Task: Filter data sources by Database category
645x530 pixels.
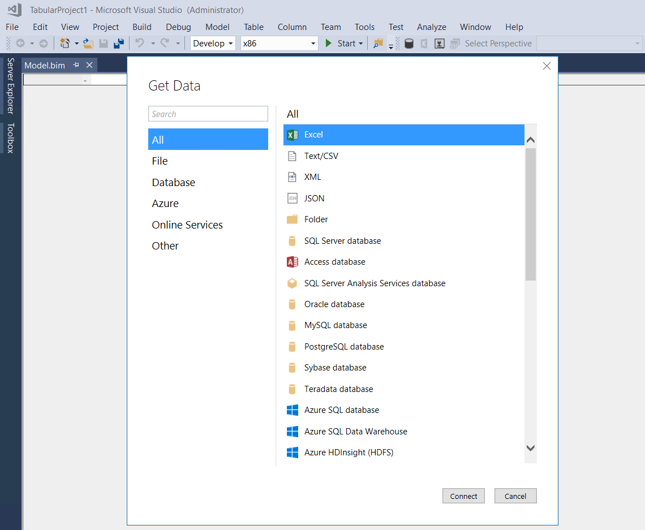Action: click(208, 182)
